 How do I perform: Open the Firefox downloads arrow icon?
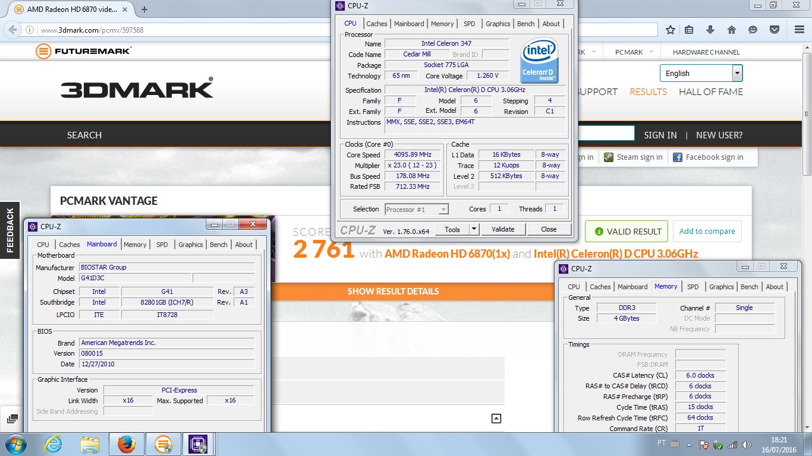710,30
